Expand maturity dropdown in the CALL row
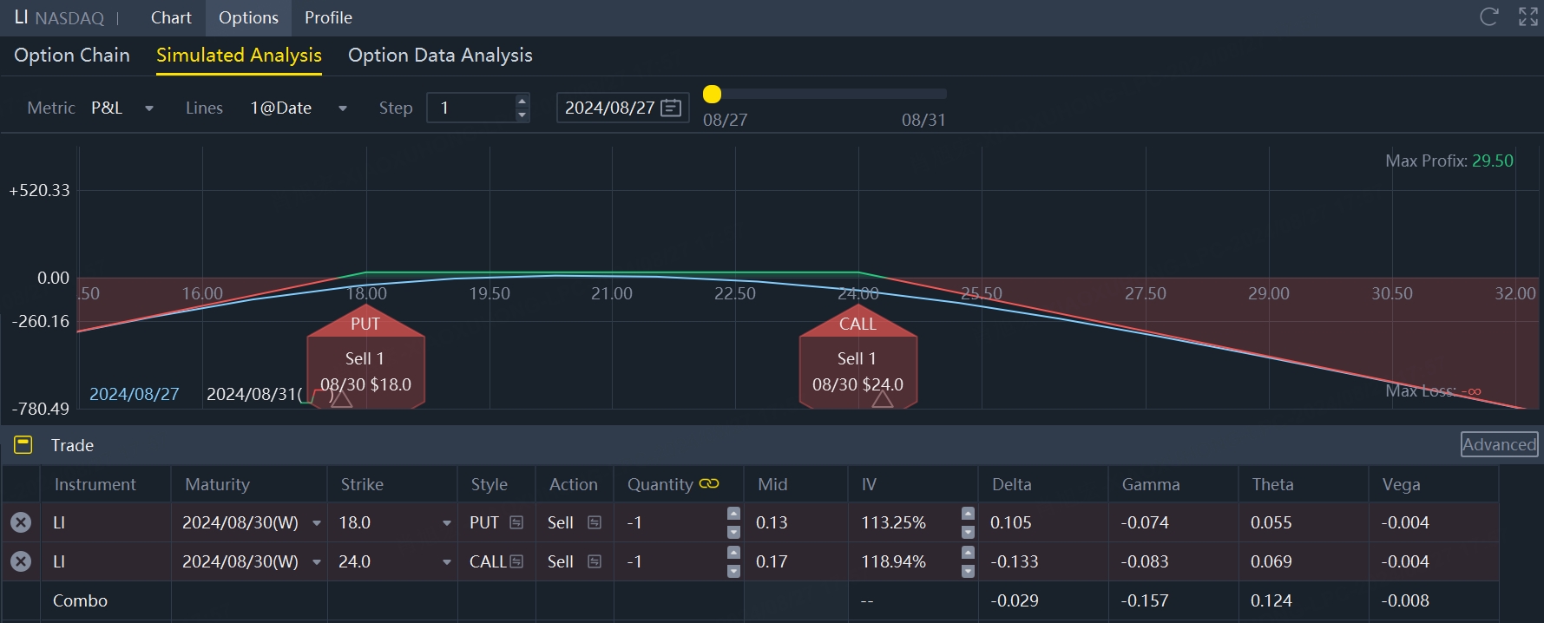This screenshot has width=1544, height=623. pos(317,562)
